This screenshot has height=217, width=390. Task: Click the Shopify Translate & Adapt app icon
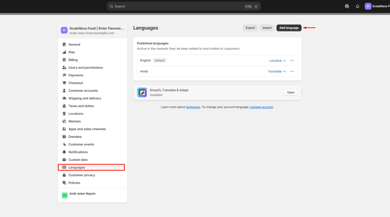[142, 92]
